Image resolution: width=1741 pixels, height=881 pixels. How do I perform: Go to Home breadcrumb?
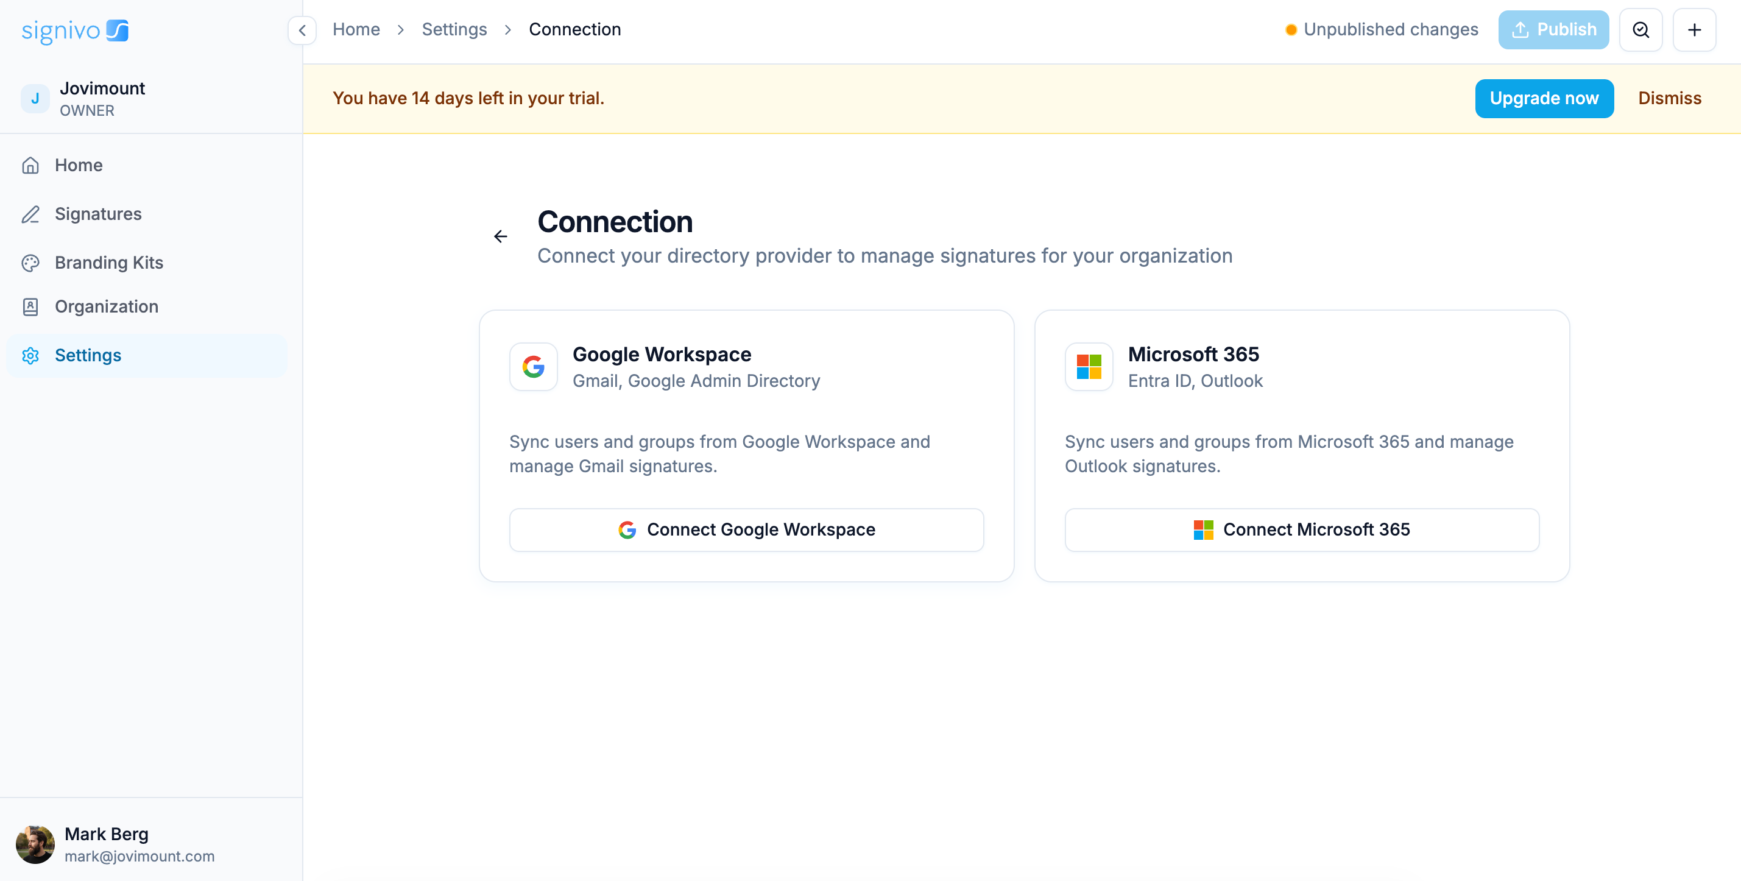click(x=356, y=30)
